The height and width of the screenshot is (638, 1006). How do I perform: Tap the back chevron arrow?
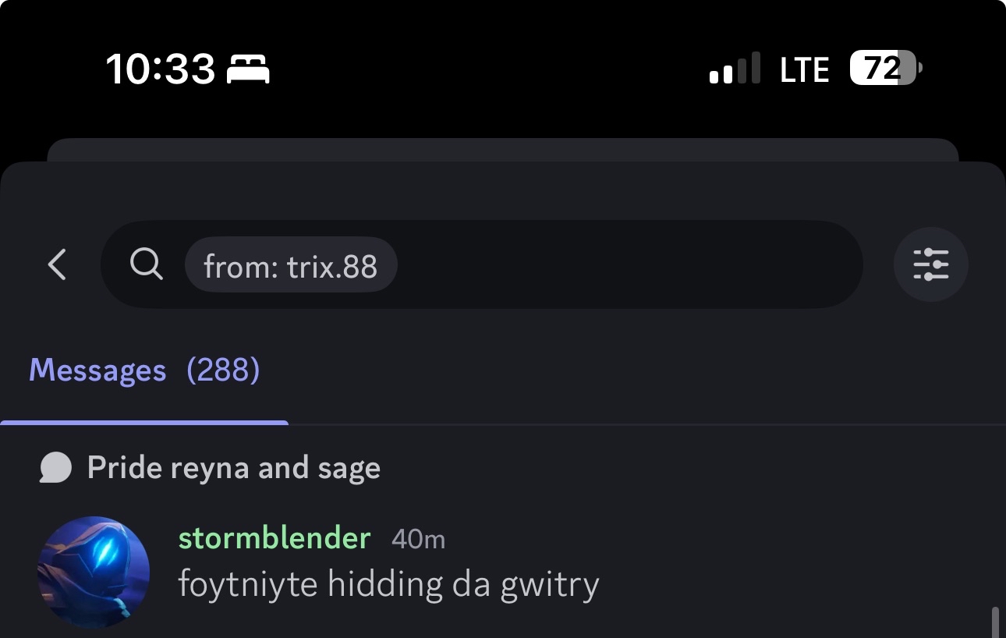click(x=57, y=264)
